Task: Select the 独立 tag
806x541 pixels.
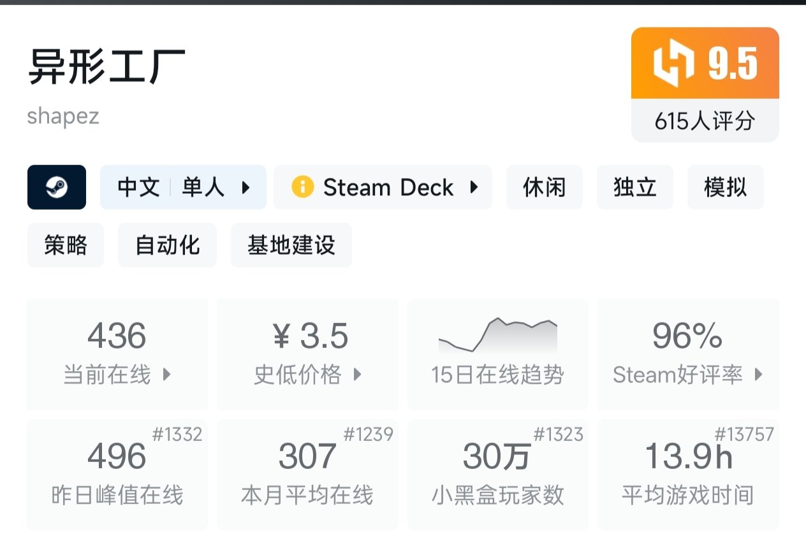Action: (x=634, y=187)
